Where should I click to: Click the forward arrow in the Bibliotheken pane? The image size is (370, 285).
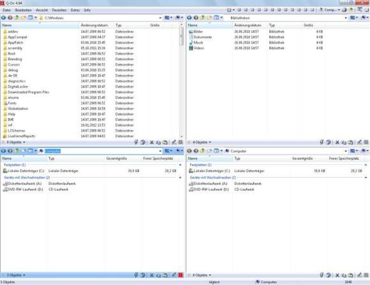pos(196,18)
